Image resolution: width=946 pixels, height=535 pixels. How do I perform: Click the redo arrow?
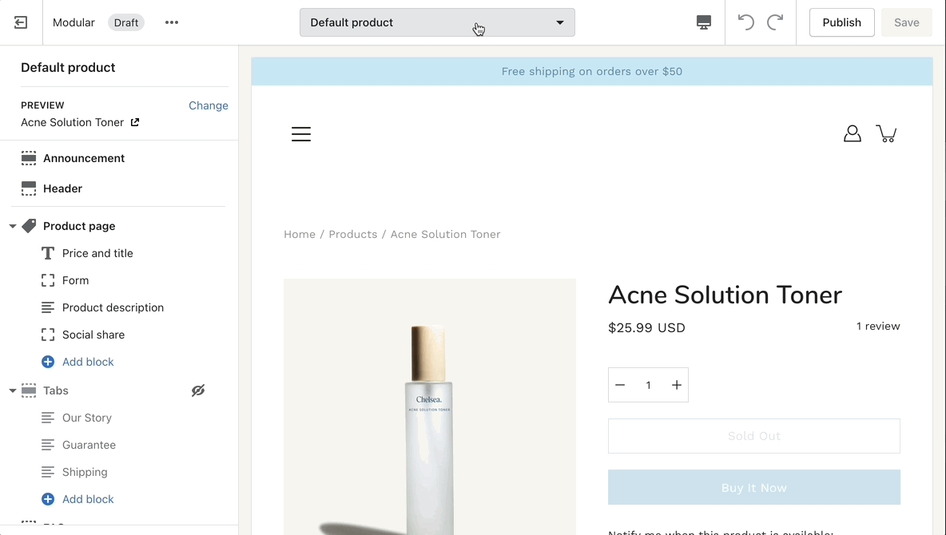tap(775, 22)
